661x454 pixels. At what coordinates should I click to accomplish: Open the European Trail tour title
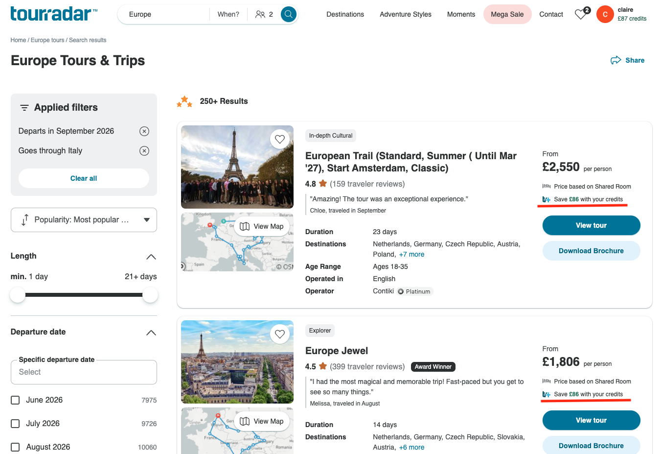tap(411, 162)
